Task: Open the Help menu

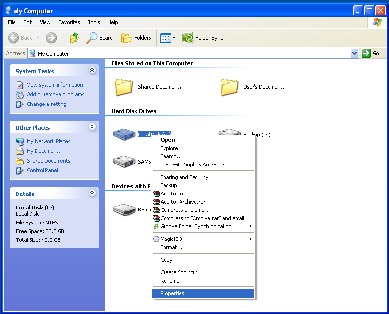Action: coord(113,22)
